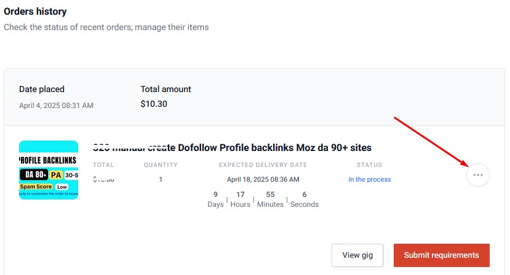Click the PA badge on the thumbnail

(56, 175)
